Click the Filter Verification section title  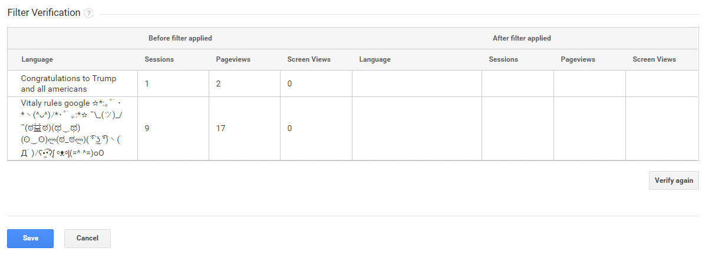click(x=44, y=13)
